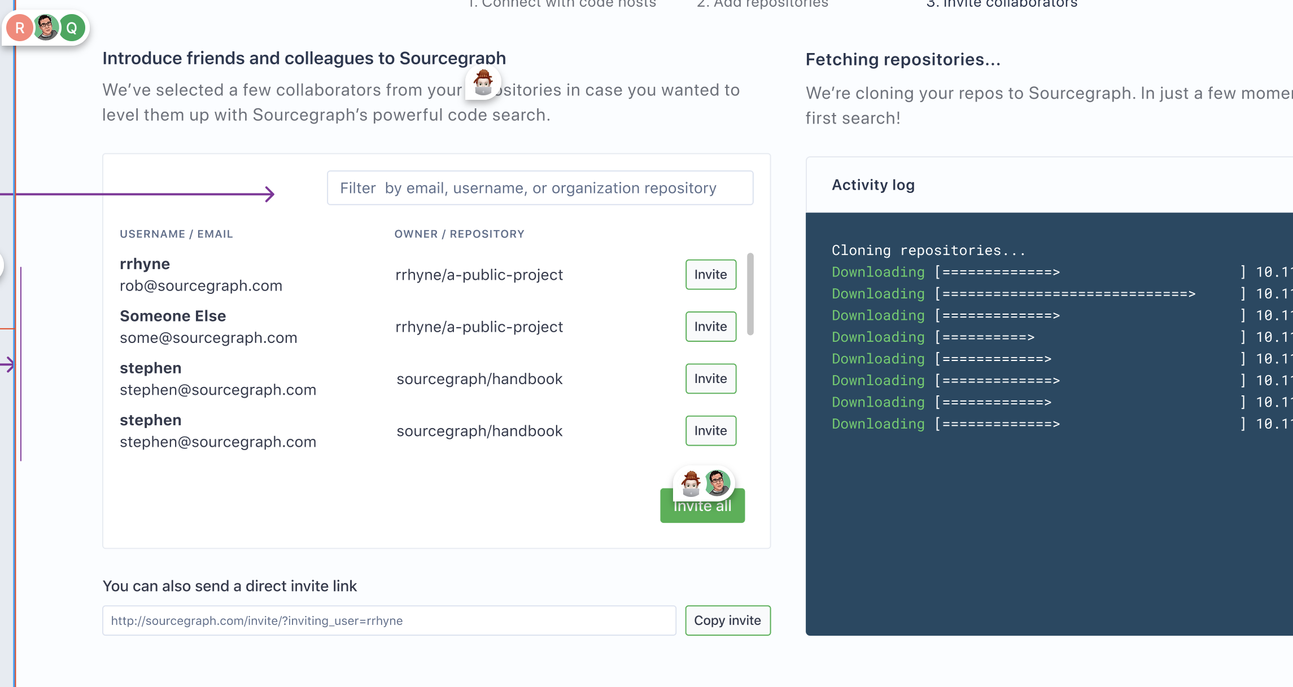Click the collaborators list scrollbar
Image resolution: width=1293 pixels, height=687 pixels.
[750, 294]
